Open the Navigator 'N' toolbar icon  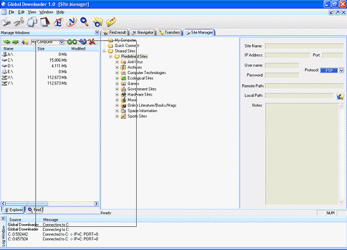point(71,22)
